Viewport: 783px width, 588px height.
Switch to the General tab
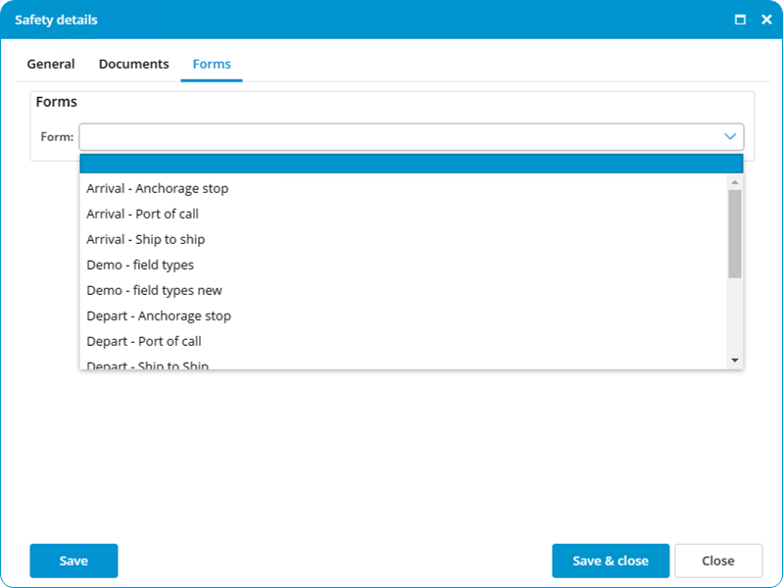(51, 64)
